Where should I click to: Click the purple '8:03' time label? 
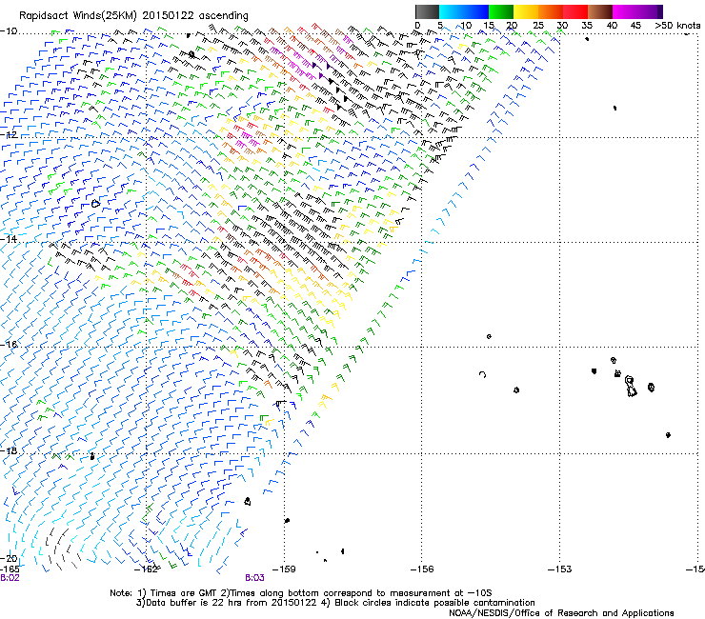click(x=254, y=578)
